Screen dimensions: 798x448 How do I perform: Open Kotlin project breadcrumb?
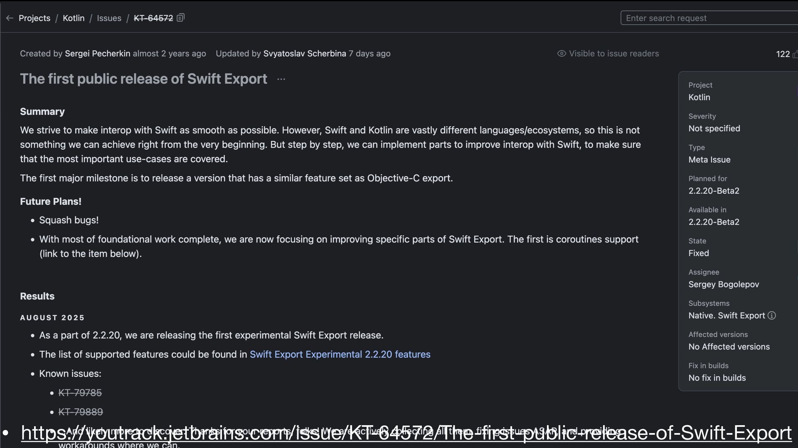pos(74,18)
